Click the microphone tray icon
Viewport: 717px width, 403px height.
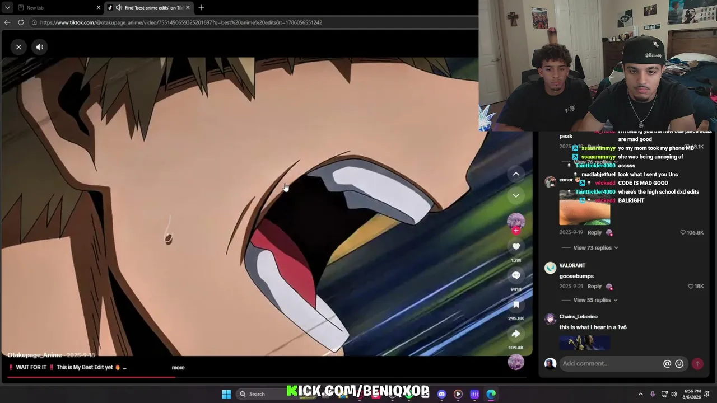[x=653, y=394]
